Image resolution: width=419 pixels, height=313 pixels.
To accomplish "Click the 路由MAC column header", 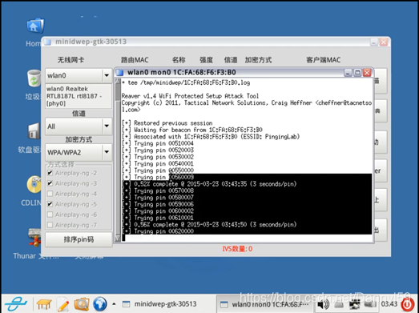I will pyautogui.click(x=135, y=60).
